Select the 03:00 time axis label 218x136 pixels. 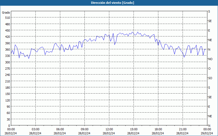click(x=36, y=129)
